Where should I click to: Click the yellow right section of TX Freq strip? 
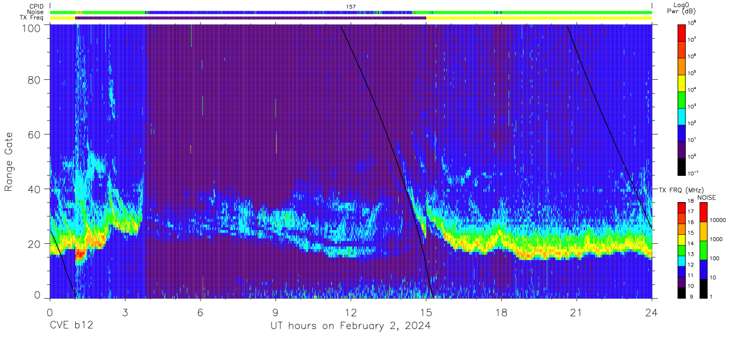[x=539, y=18]
